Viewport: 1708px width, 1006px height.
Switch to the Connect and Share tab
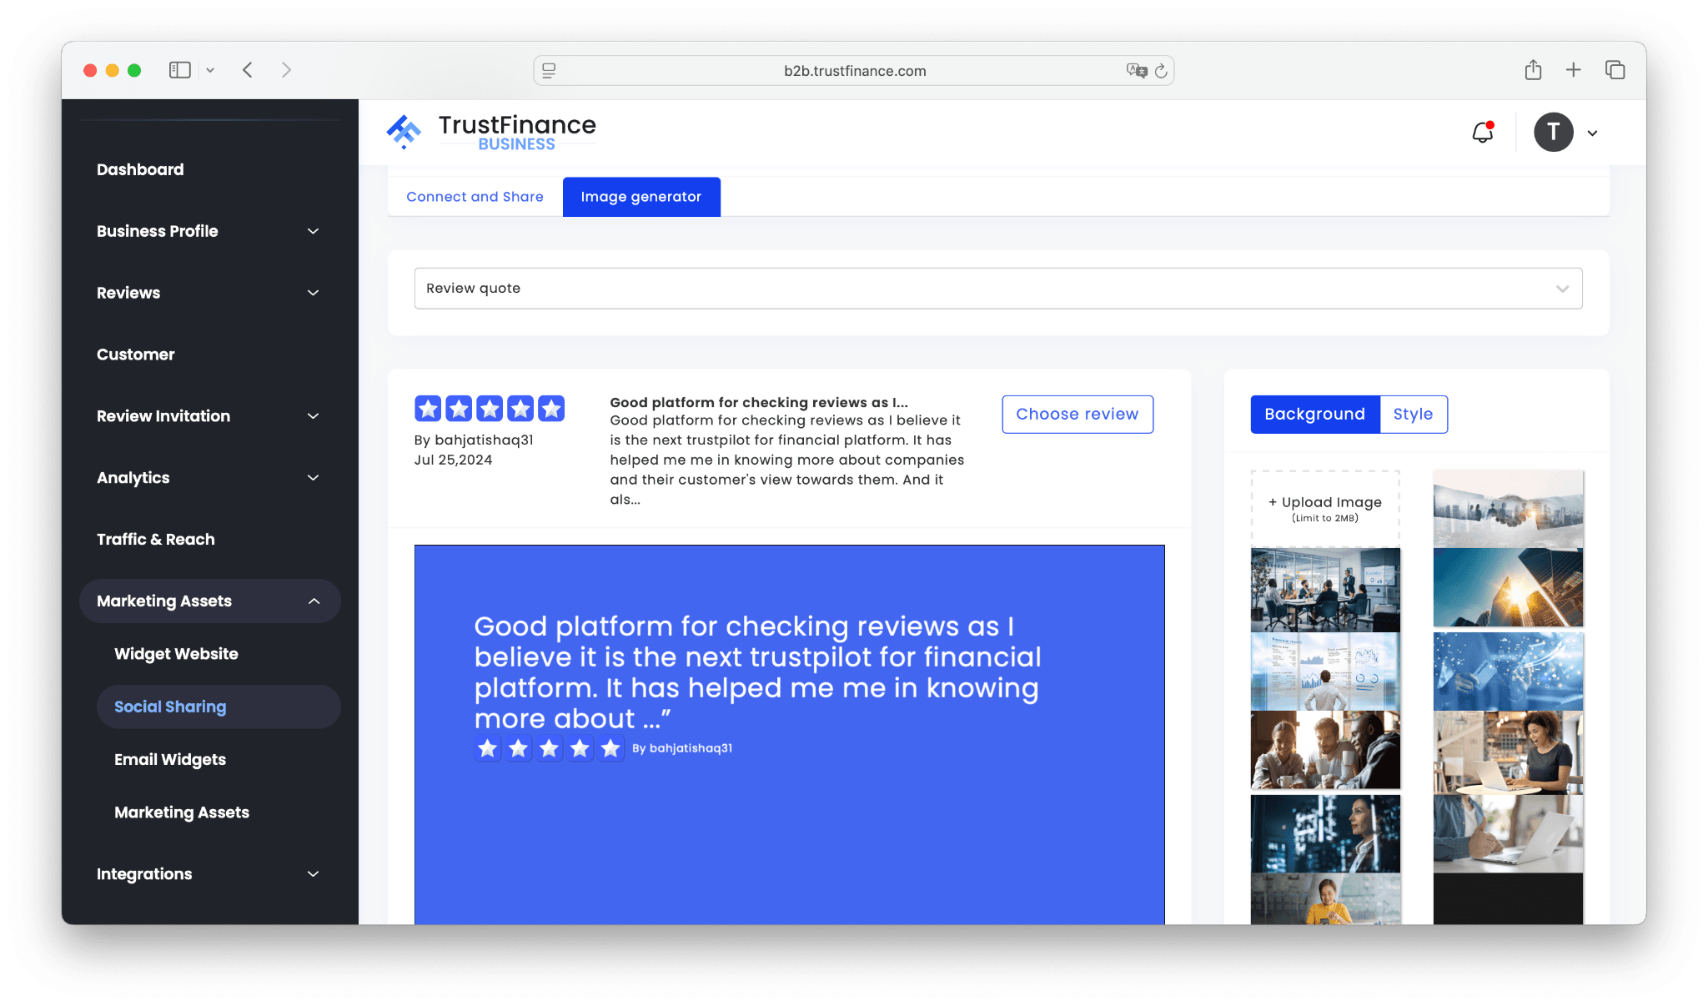point(474,196)
